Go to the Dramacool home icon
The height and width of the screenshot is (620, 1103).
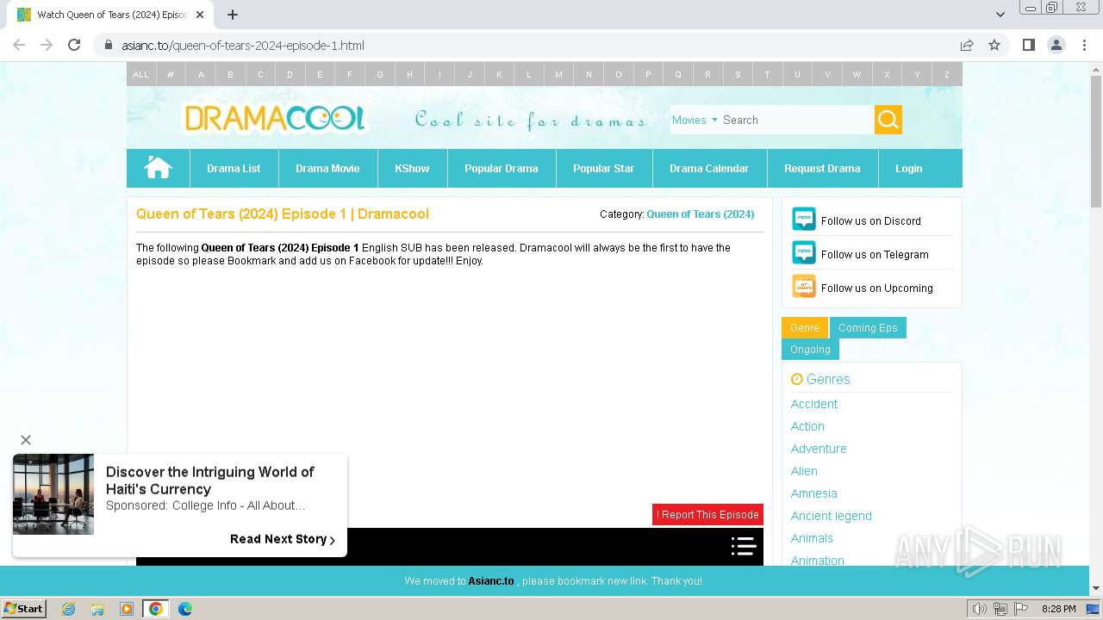(158, 168)
